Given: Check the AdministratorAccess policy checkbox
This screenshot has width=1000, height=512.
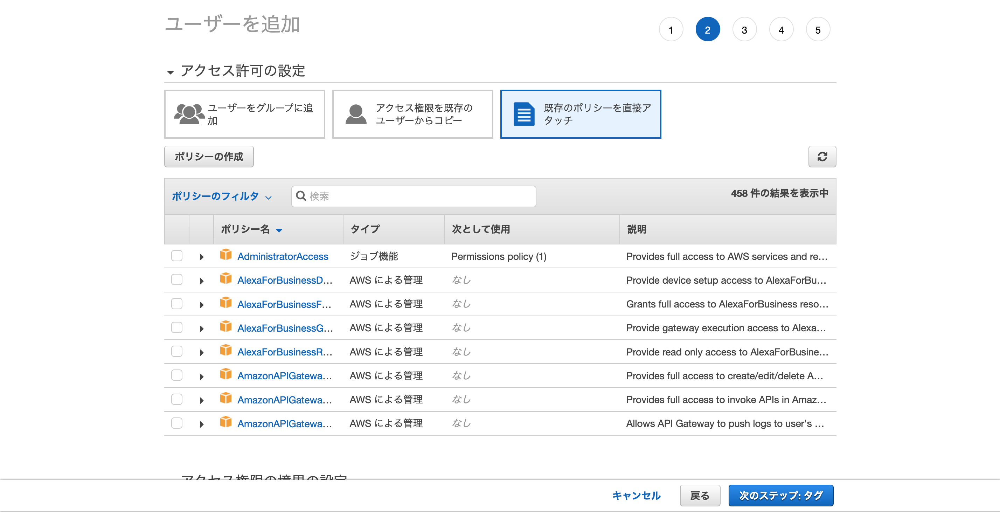Looking at the screenshot, I should click(176, 256).
